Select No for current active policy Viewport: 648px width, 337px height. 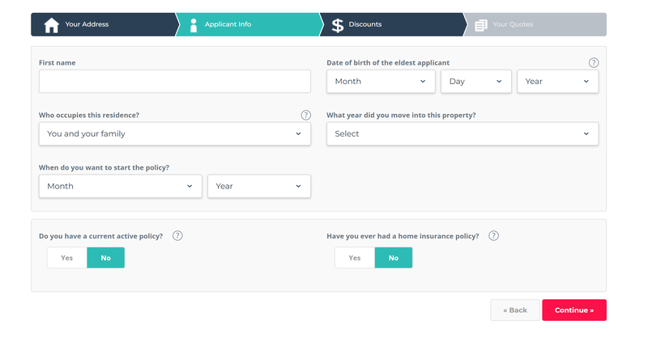pos(106,258)
